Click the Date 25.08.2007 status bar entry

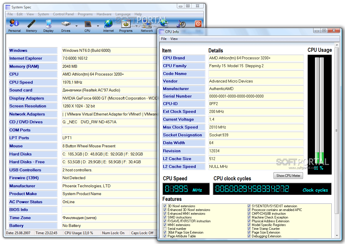point(18,233)
